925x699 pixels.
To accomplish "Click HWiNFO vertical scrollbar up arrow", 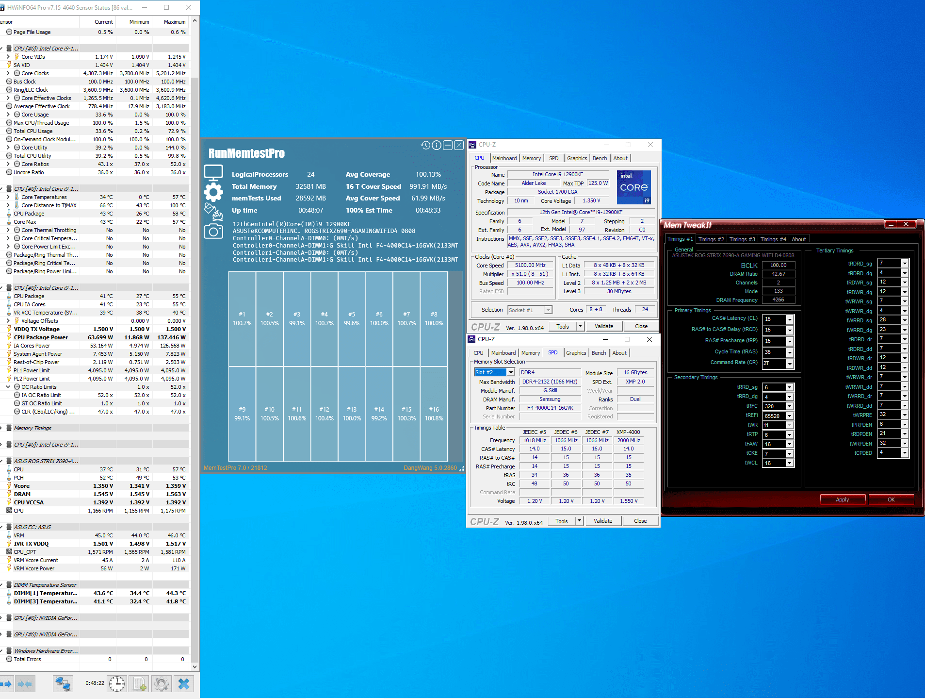I will point(195,20).
